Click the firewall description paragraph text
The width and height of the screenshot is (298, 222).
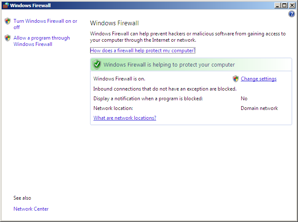188,37
